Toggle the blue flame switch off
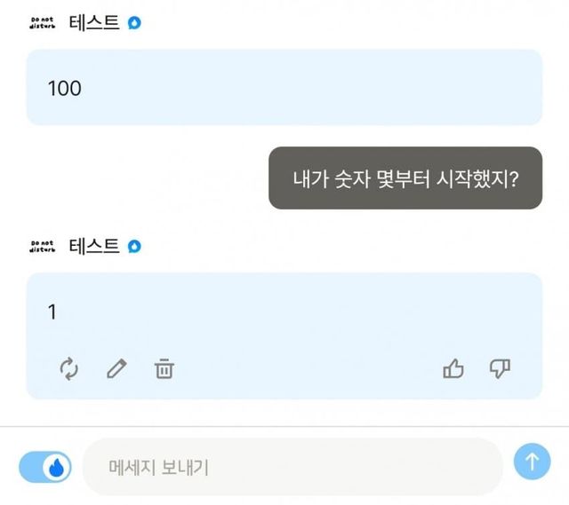Image resolution: width=569 pixels, height=505 pixels. point(44,467)
